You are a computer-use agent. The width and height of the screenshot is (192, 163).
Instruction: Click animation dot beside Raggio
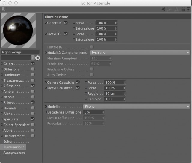click(x=86, y=93)
